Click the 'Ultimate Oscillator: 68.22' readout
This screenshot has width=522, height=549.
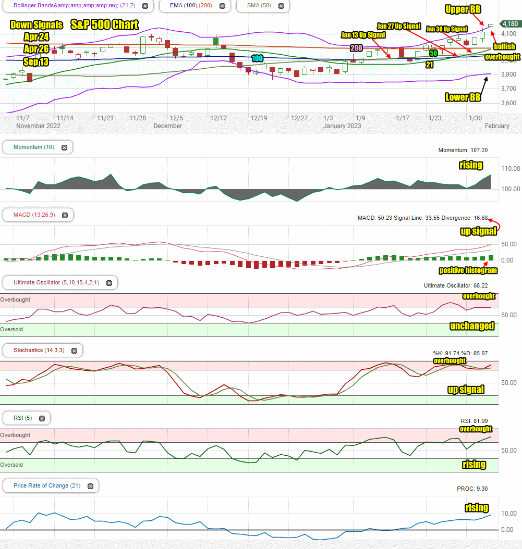click(455, 286)
